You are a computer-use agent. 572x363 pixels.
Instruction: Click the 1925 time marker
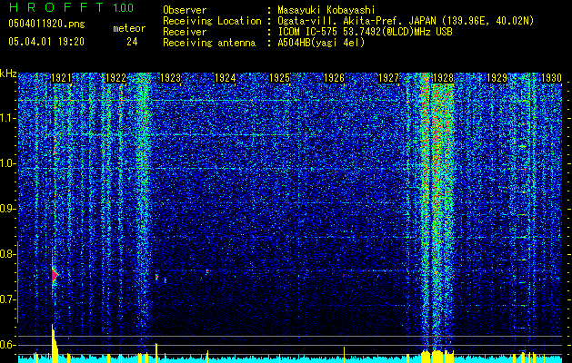pyautogui.click(x=279, y=78)
